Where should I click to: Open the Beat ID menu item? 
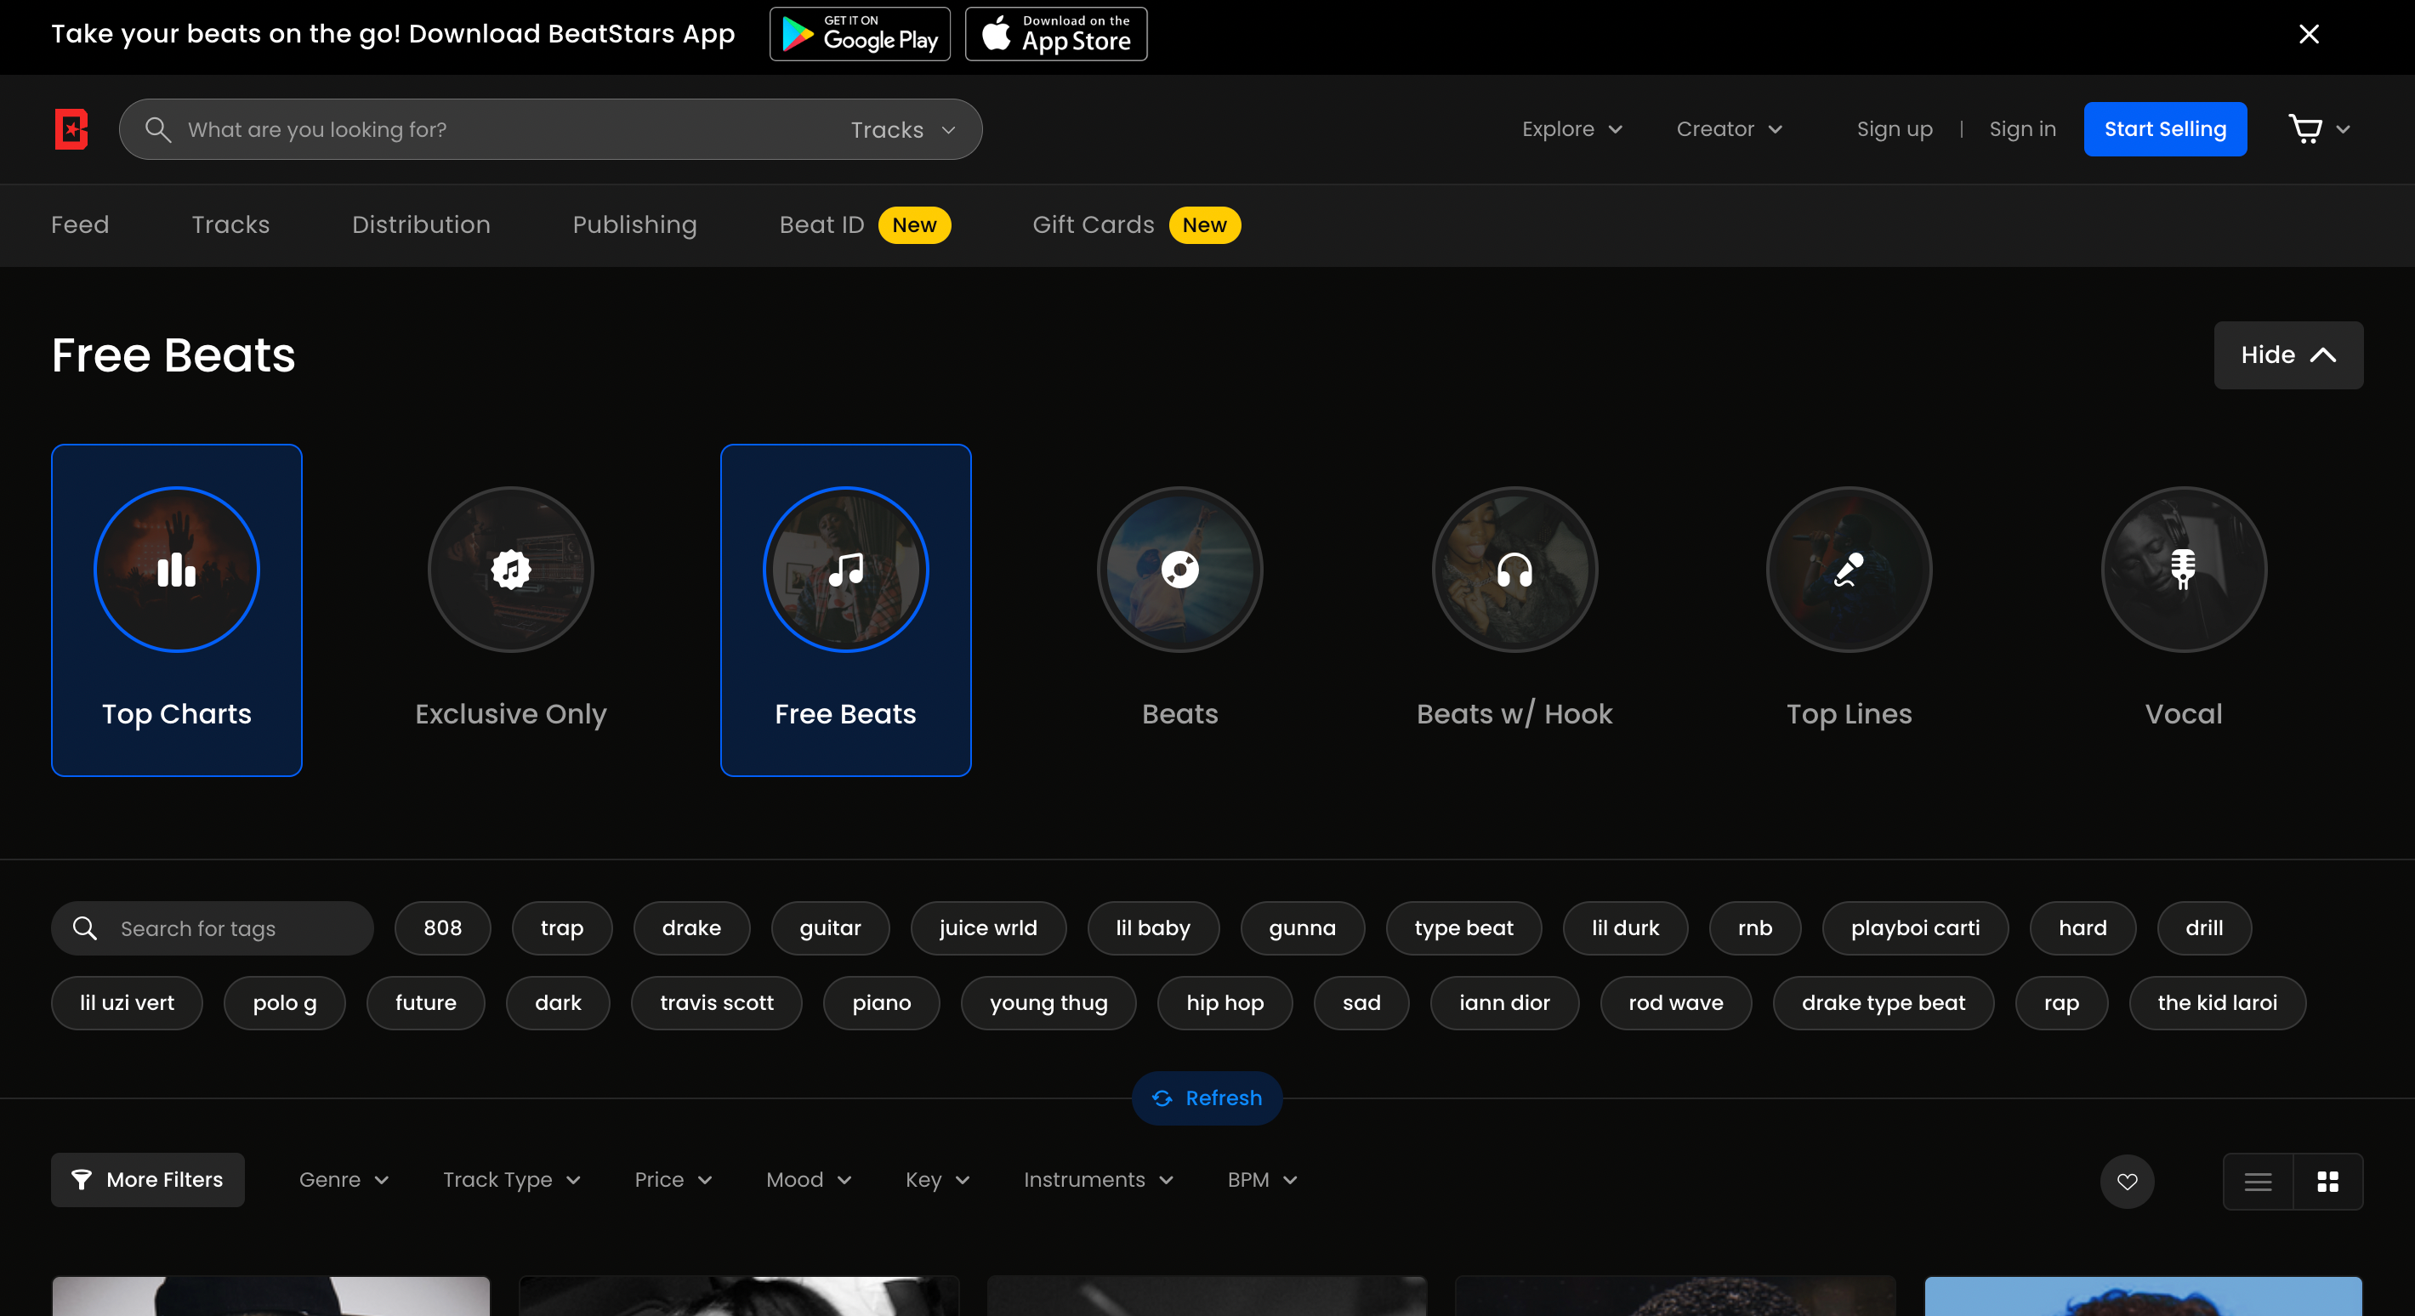coord(821,225)
